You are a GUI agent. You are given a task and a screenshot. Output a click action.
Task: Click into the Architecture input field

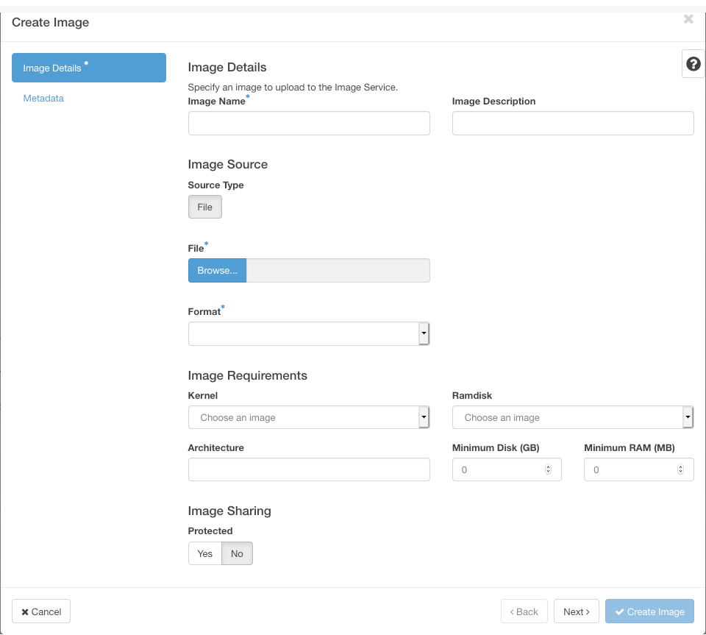click(309, 469)
